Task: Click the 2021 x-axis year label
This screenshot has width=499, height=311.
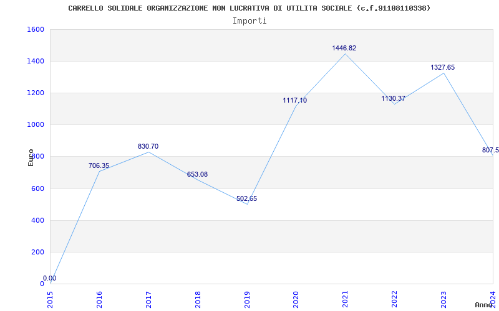Action: point(346,299)
